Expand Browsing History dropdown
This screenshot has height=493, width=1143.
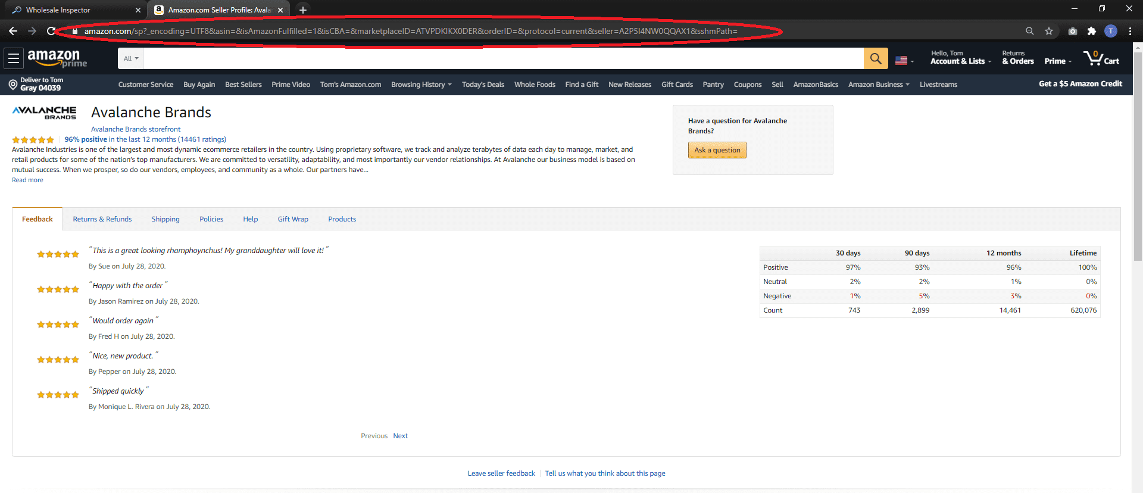coord(421,85)
